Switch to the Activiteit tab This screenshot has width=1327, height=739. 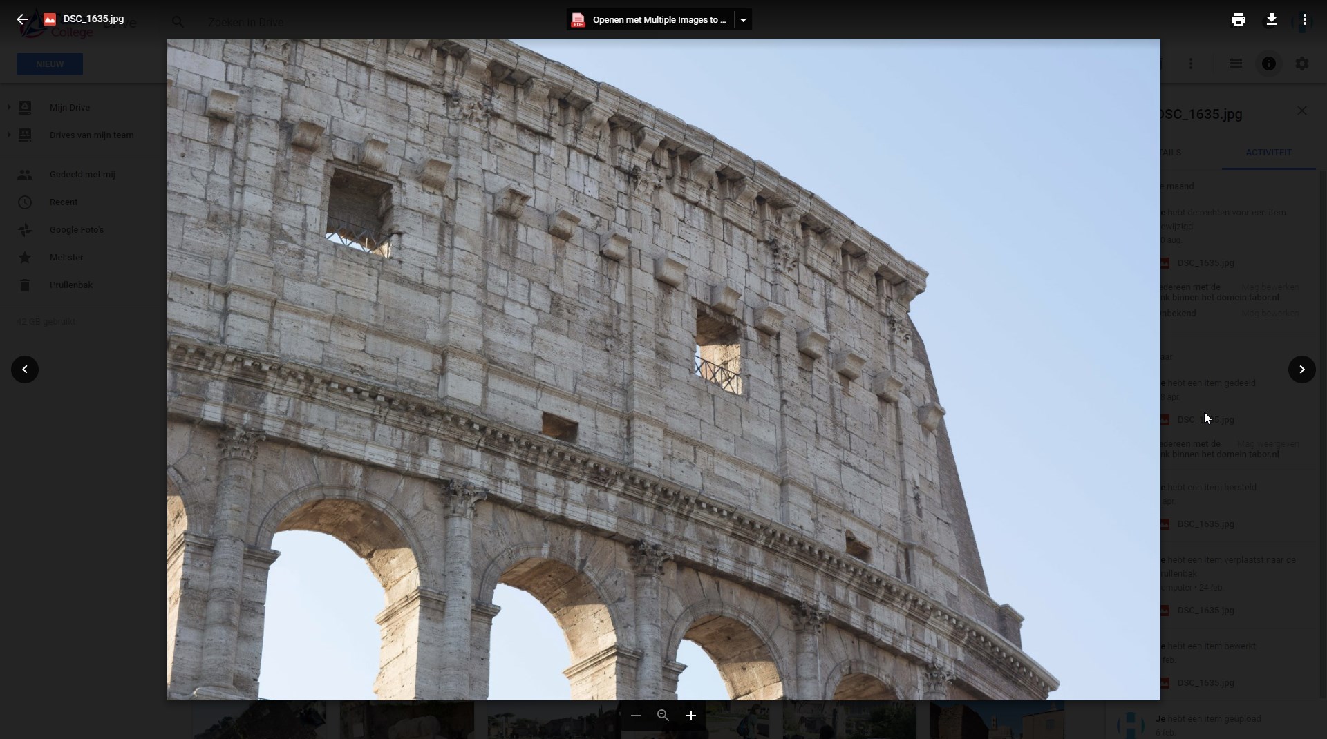[1268, 153]
